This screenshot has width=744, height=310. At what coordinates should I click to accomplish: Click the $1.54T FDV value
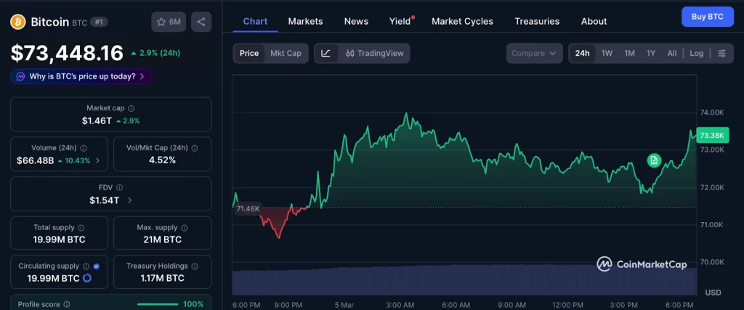(x=105, y=200)
